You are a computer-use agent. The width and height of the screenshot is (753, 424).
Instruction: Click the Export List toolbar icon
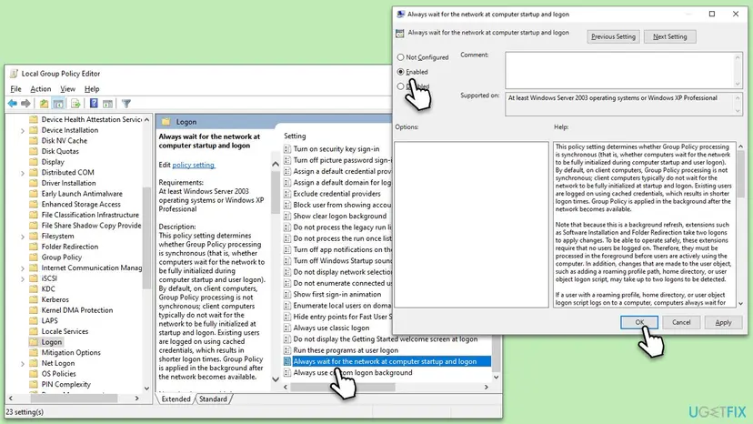75,104
